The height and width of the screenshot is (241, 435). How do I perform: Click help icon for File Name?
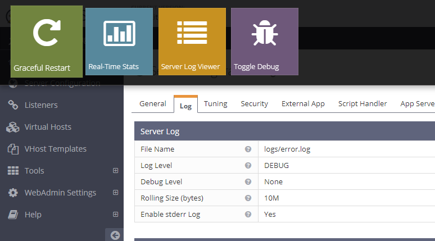click(x=248, y=149)
